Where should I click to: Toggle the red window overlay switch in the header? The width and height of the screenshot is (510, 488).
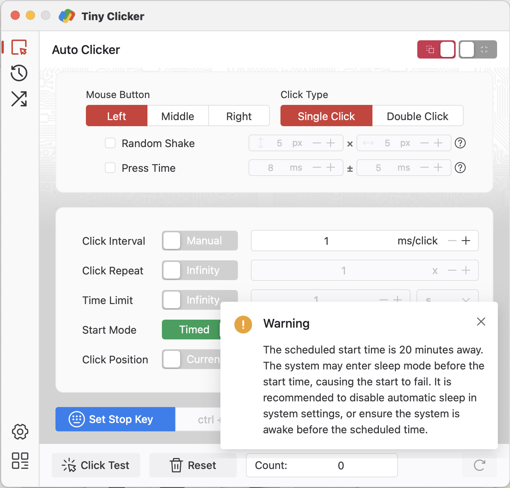436,49
